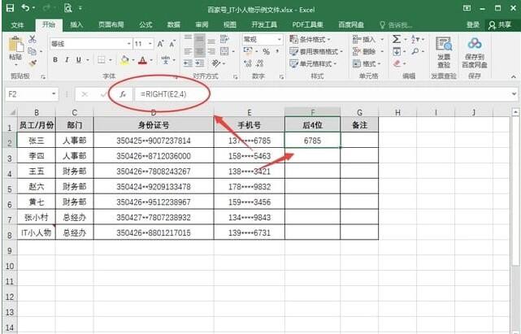Click the large Paste (粘贴) clipboard icon
The height and width of the screenshot is (334, 521).
(x=15, y=44)
